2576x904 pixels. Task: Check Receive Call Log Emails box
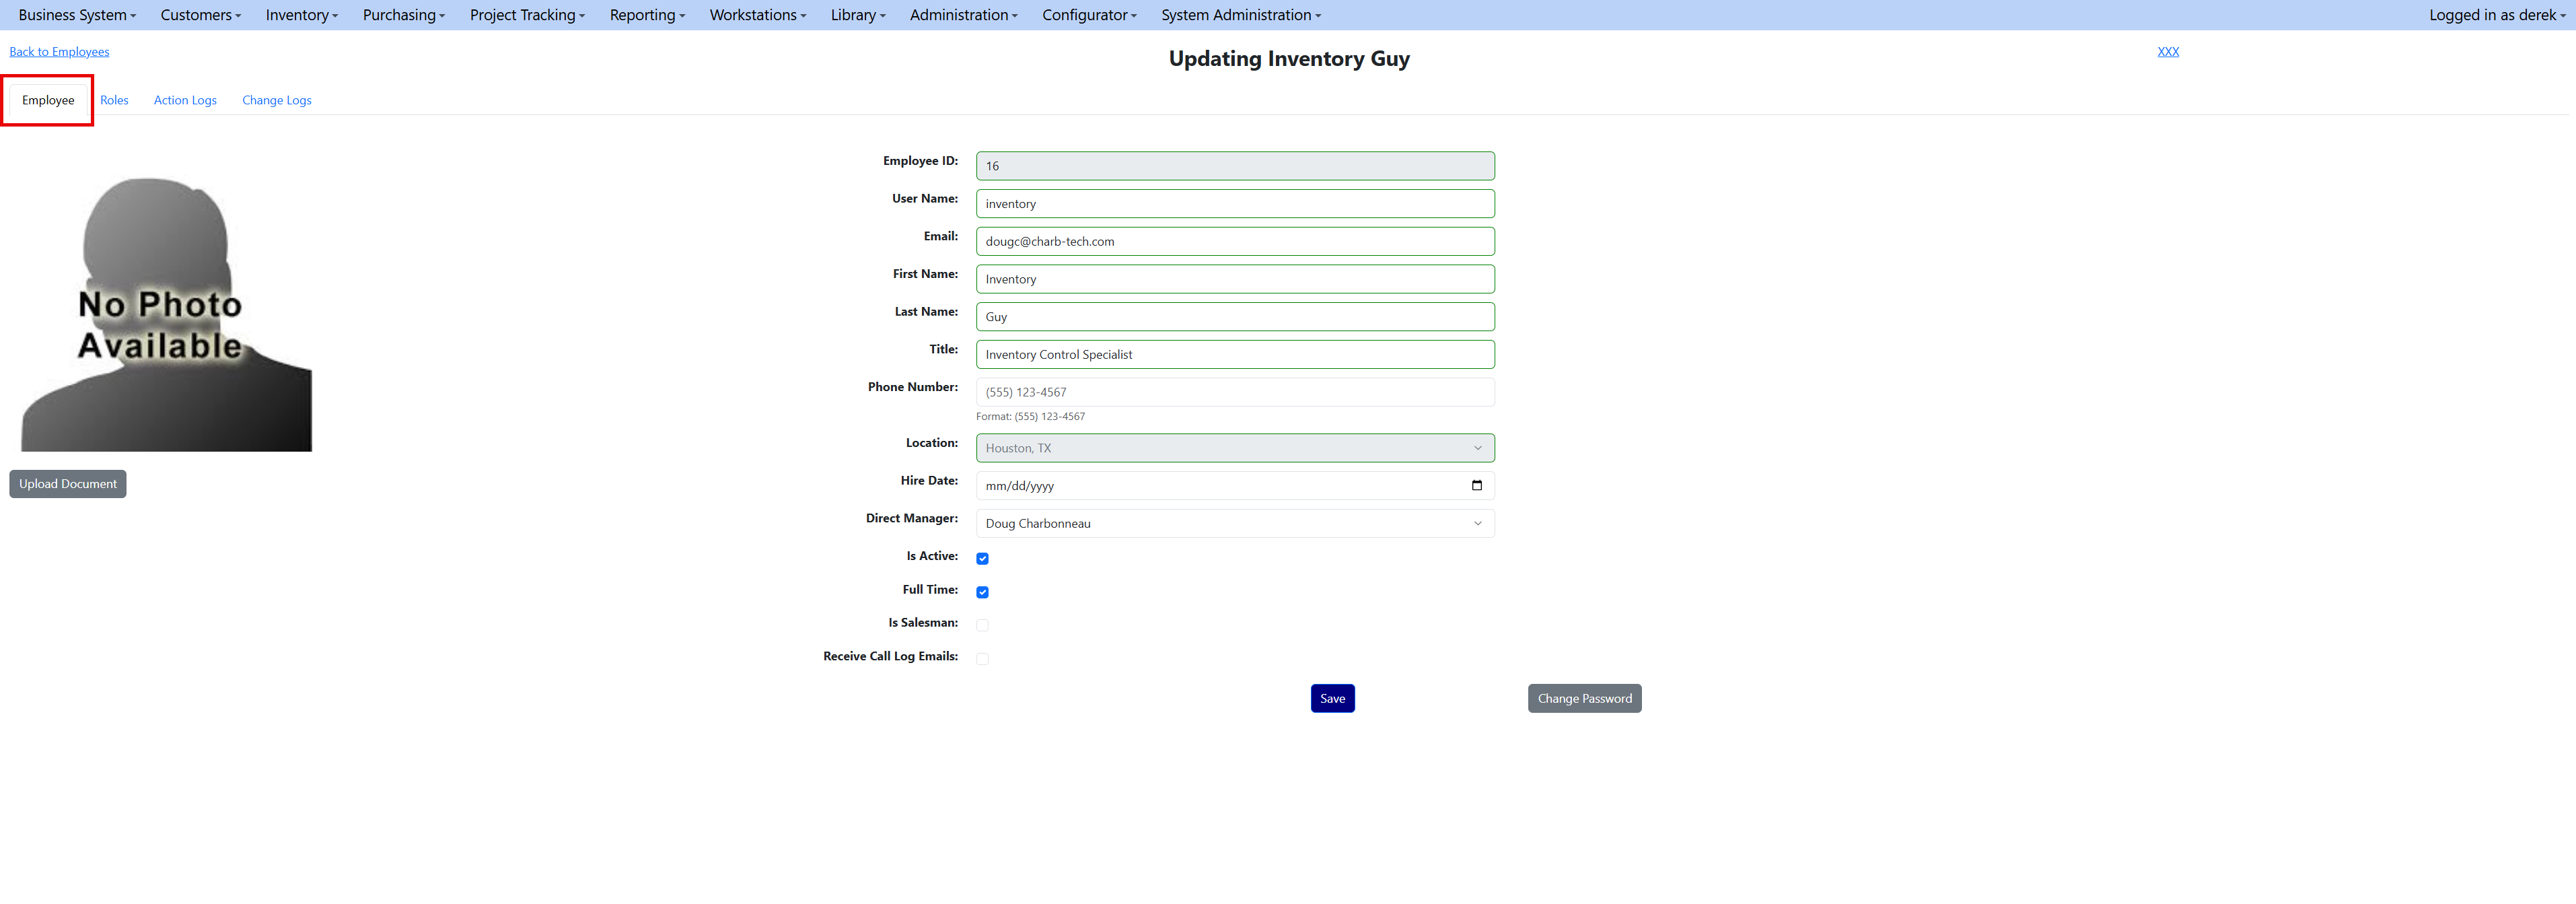pyautogui.click(x=982, y=659)
